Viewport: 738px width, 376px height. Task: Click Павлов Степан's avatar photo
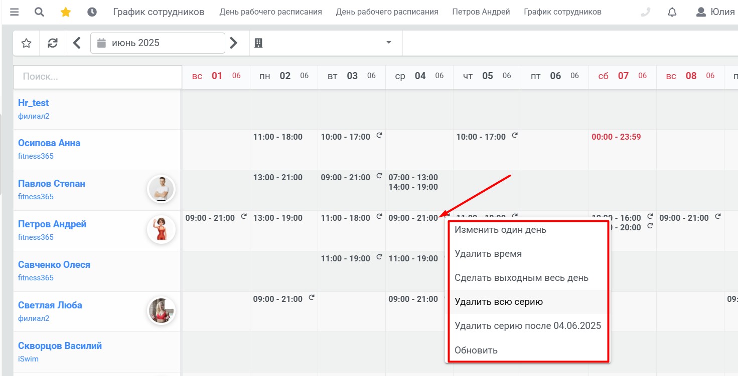point(162,189)
